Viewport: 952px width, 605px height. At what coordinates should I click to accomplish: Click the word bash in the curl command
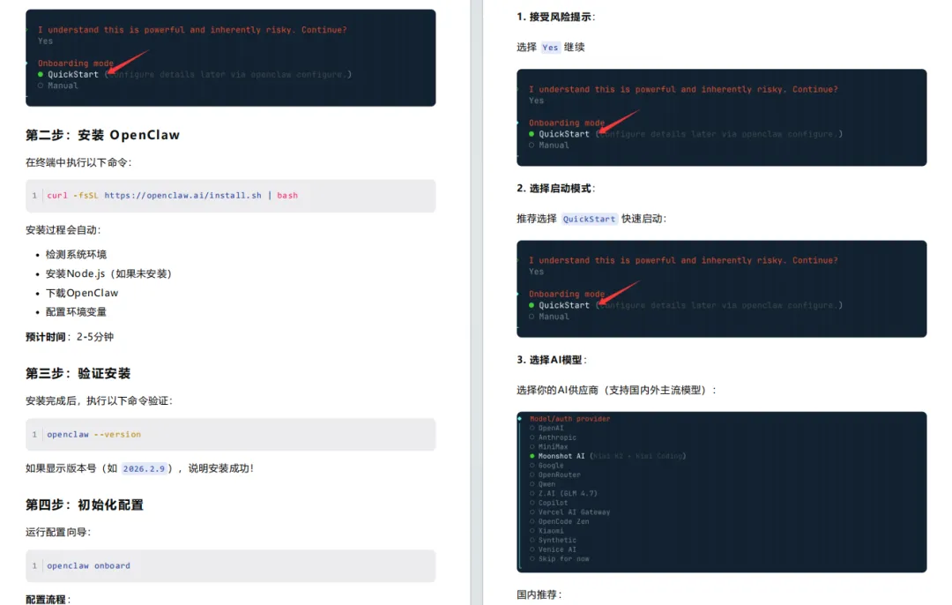(287, 196)
